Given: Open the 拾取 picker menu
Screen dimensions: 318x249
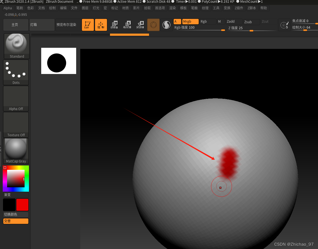Looking at the screenshot, I should [147, 8].
